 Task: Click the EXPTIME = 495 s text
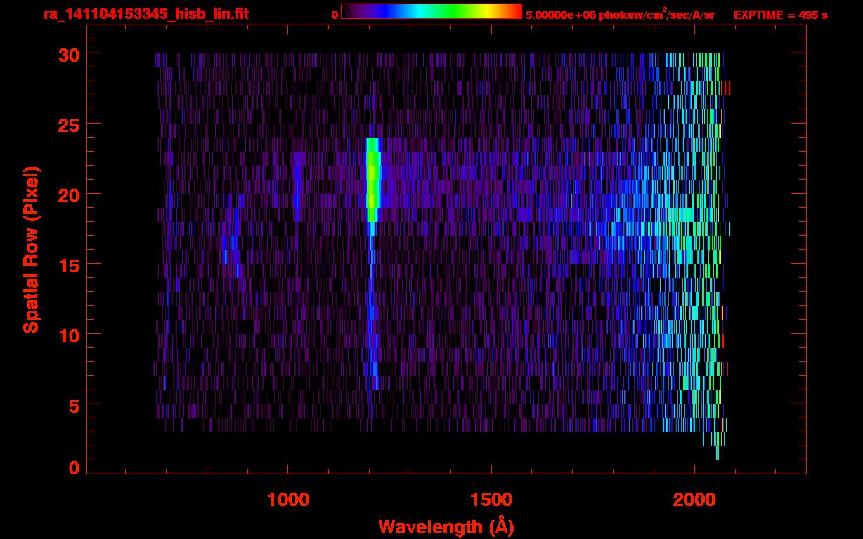pos(780,15)
